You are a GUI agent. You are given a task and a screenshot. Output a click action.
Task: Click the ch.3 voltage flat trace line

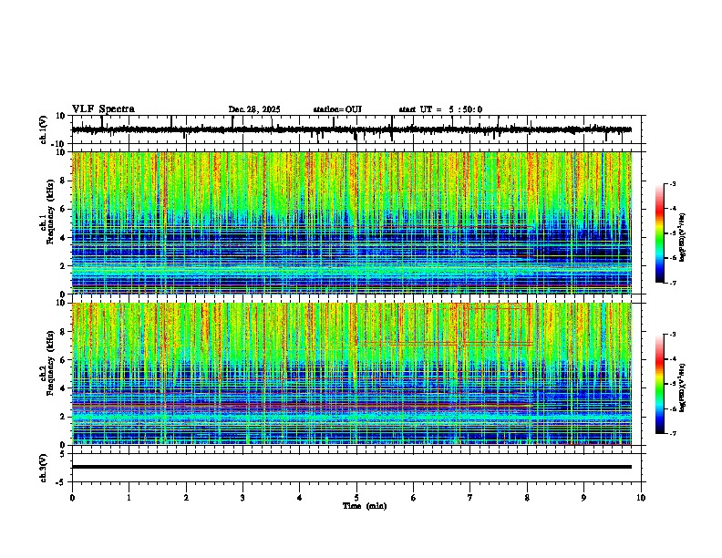tap(352, 467)
